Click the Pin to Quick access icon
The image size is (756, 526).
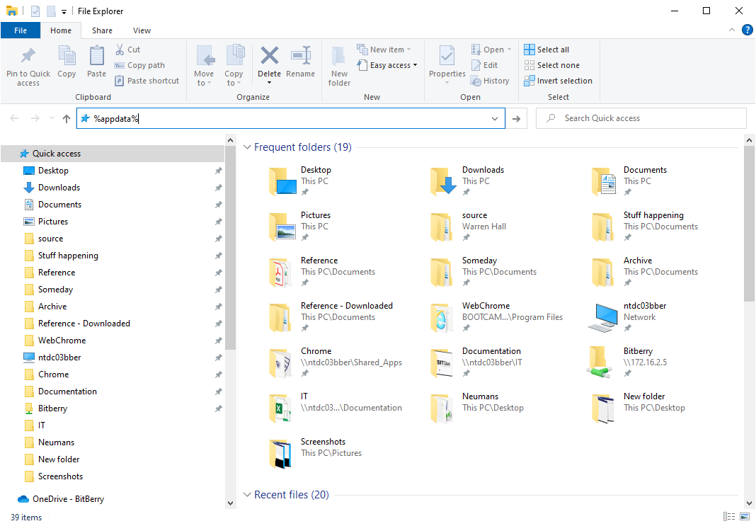click(x=28, y=57)
